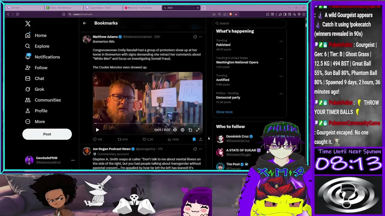The image size is (385, 216).
Task: Open more options on Matthew Adams post
Action: pos(201,37)
